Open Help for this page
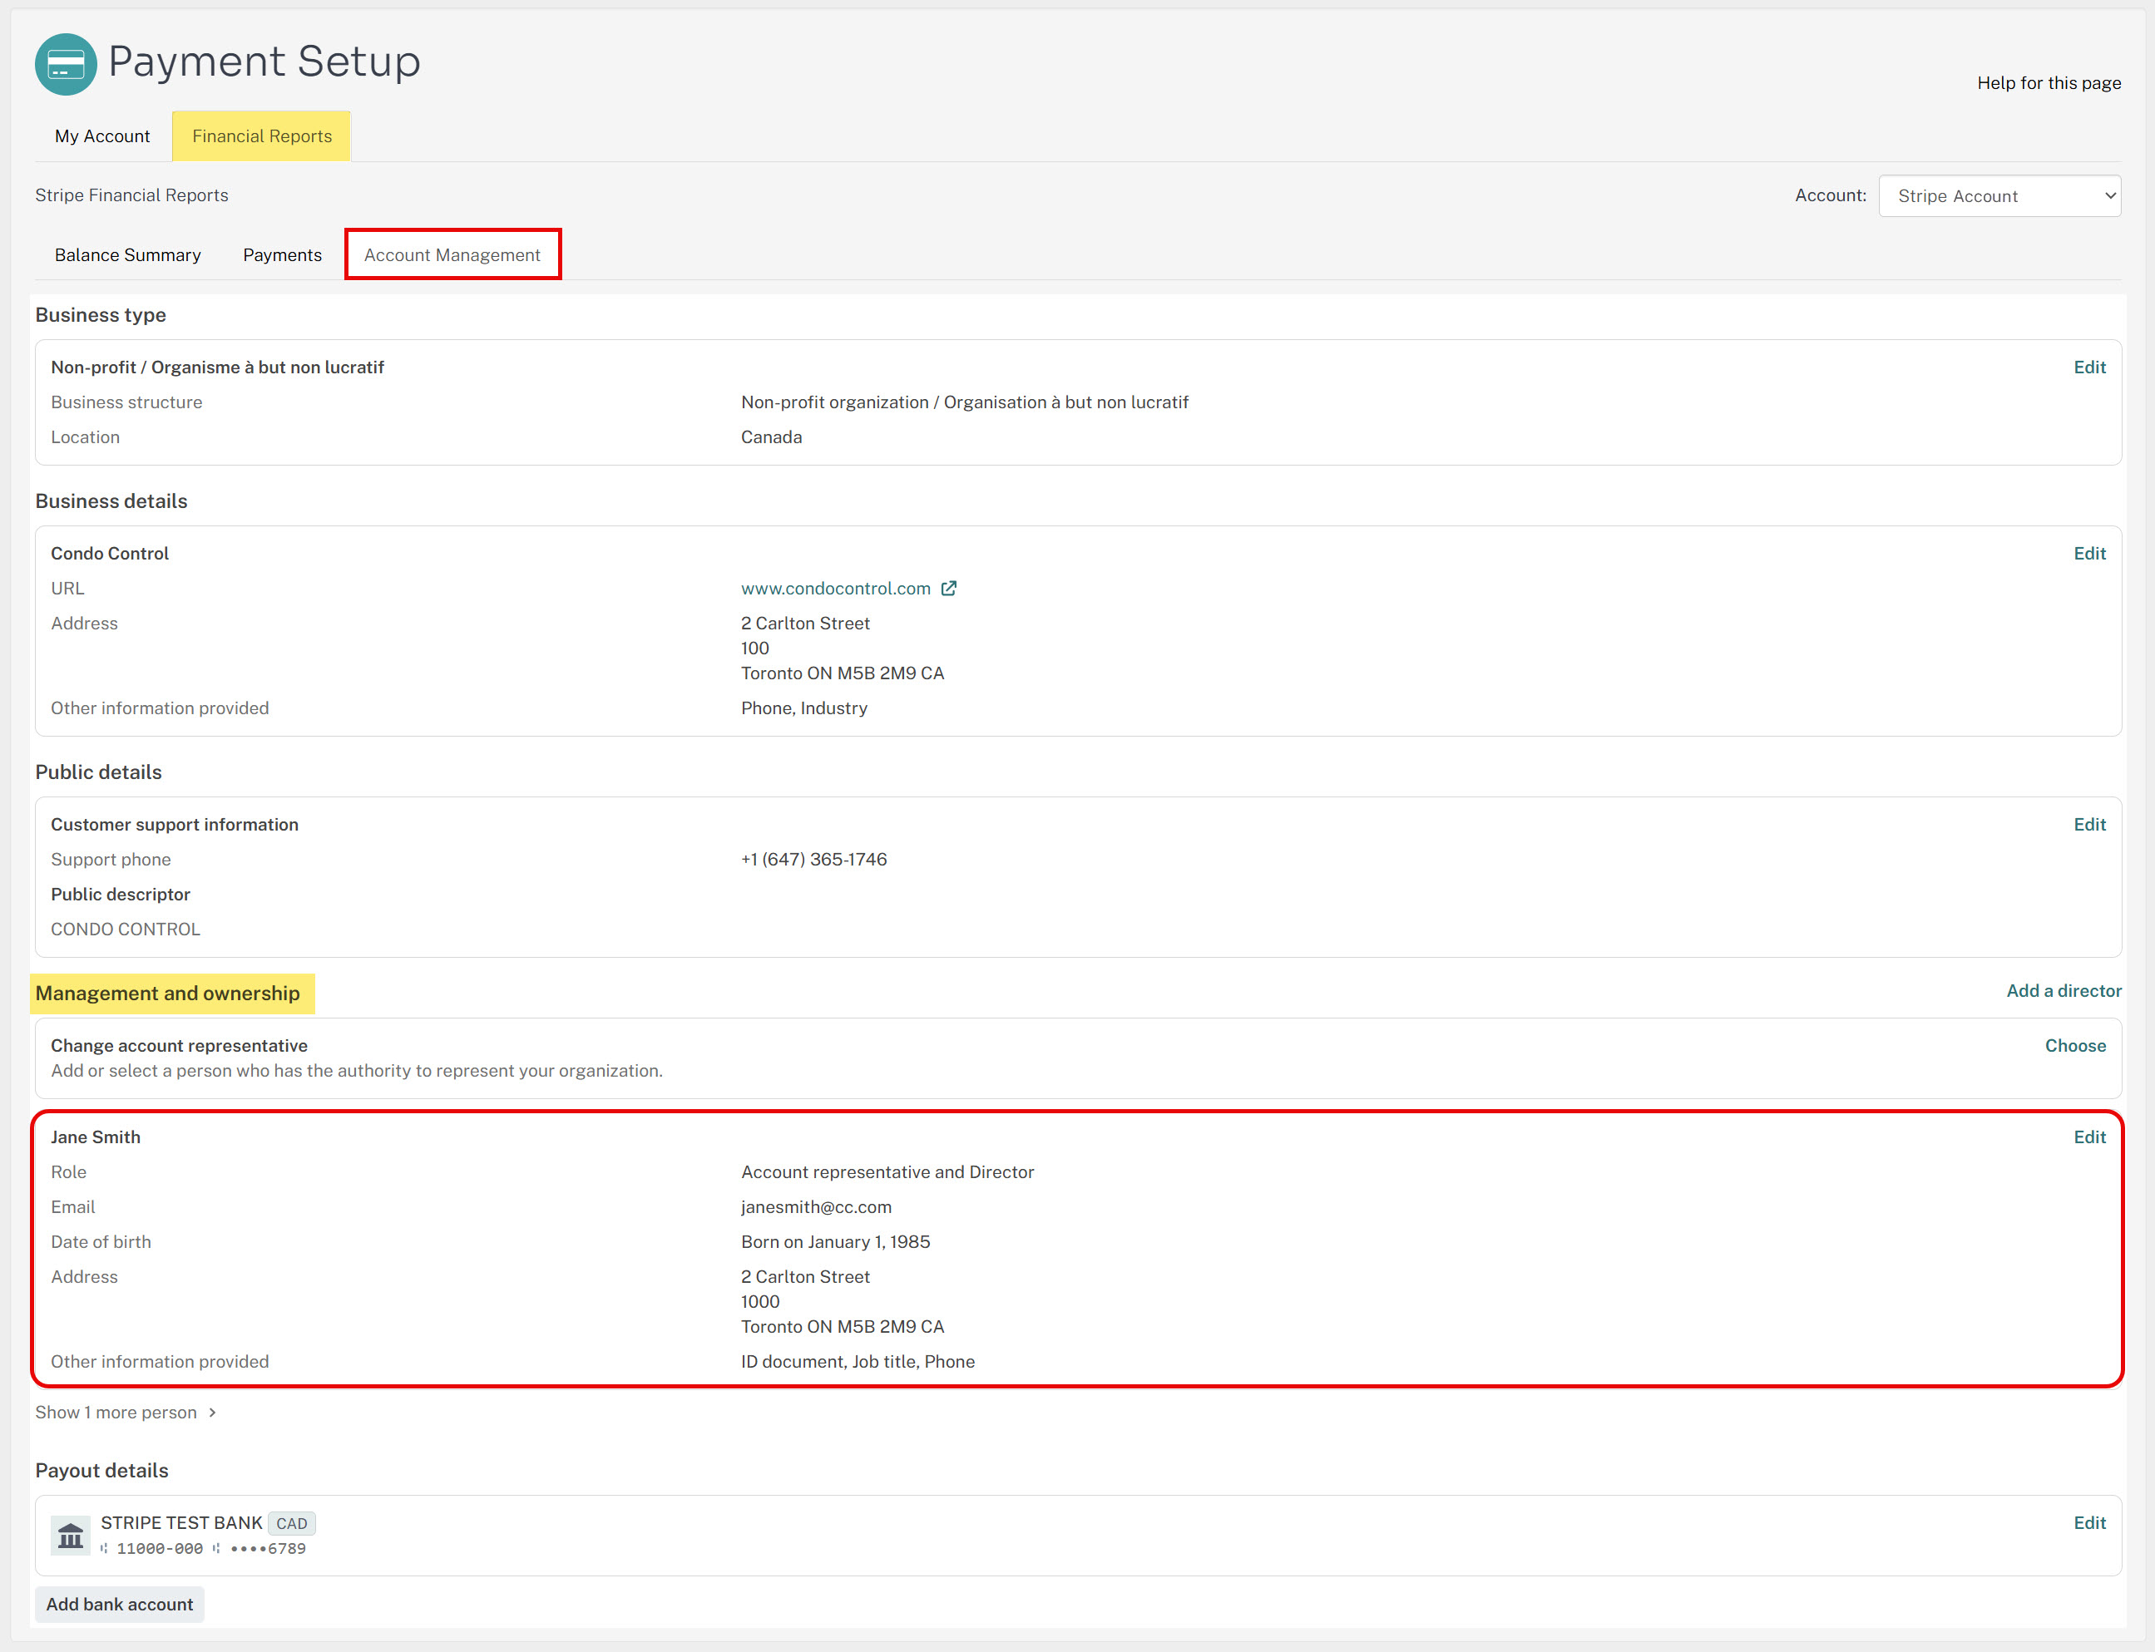The height and width of the screenshot is (1652, 2155). (2049, 82)
